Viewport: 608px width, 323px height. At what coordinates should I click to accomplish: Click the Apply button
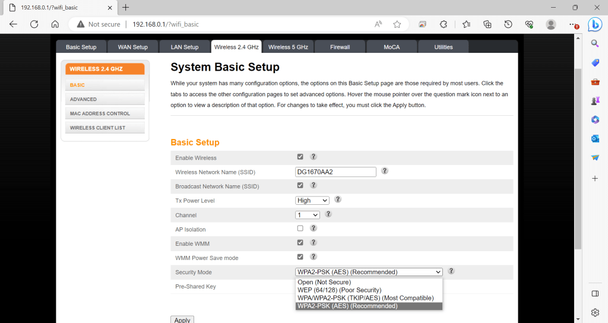pyautogui.click(x=182, y=320)
